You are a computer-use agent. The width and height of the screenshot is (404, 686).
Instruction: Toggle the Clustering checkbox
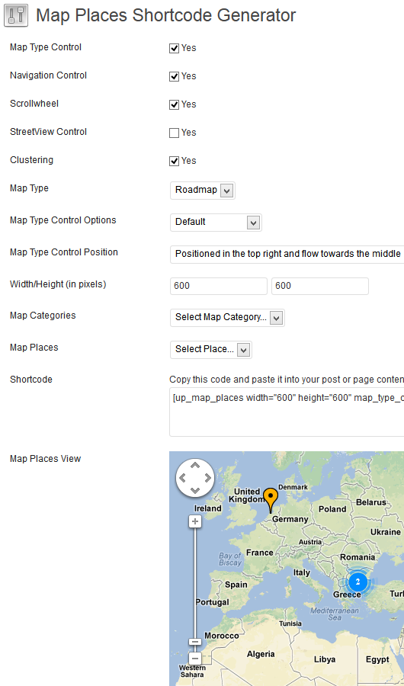tap(175, 161)
